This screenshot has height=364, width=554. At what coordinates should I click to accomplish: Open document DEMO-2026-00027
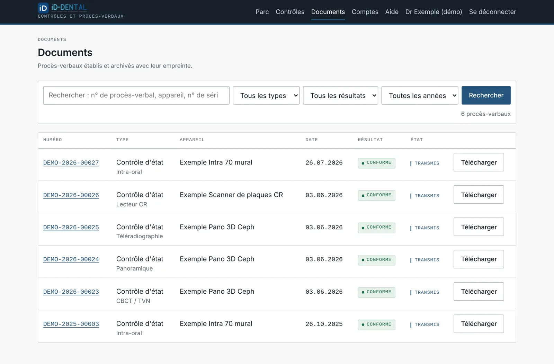point(71,163)
